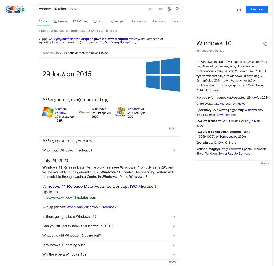Open the Εργαλεία search tools
This screenshot has height=266, width=274.
point(176,21)
